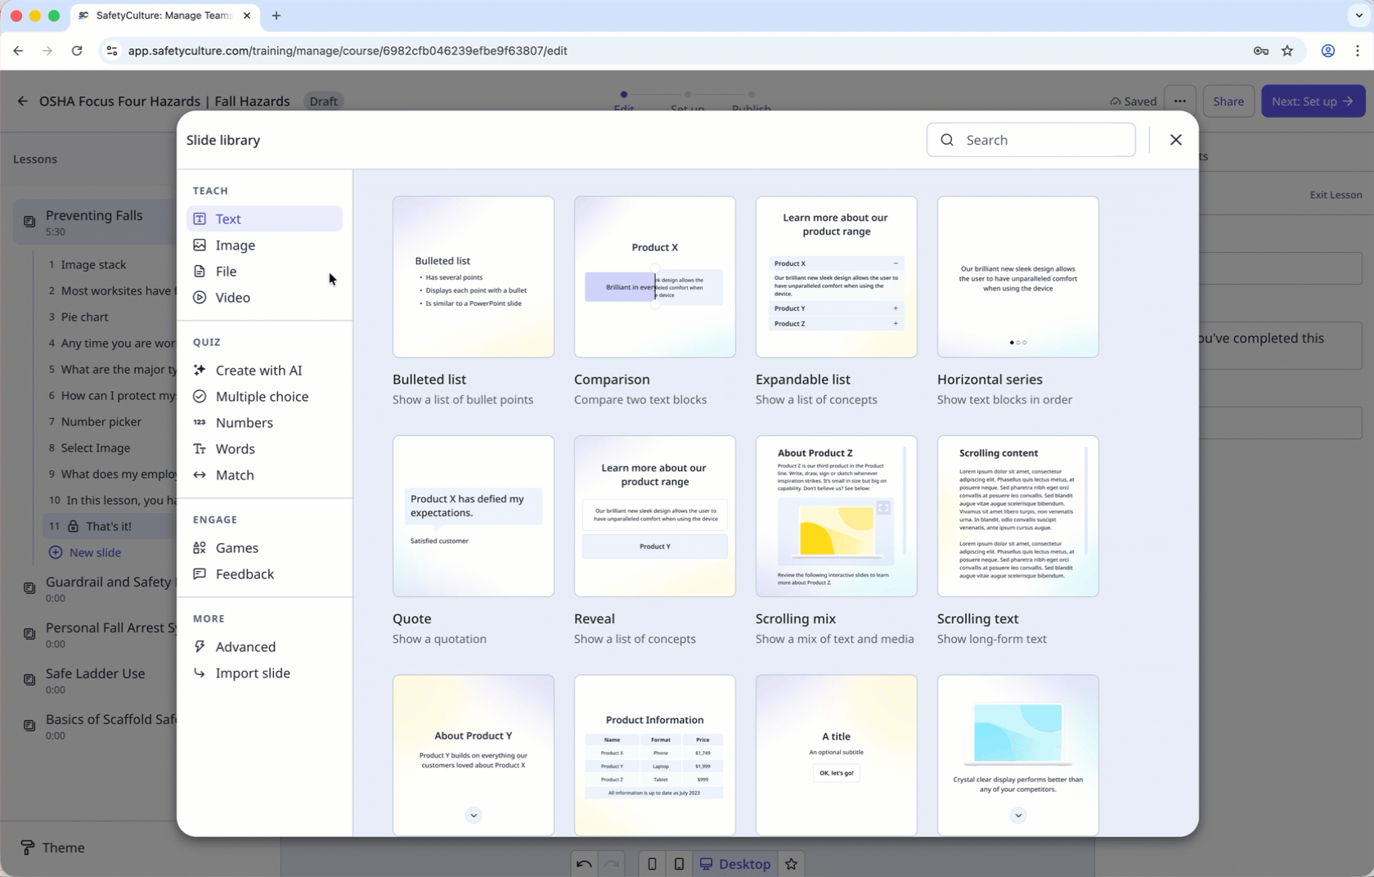This screenshot has width=1374, height=877.
Task: Pick the Quote slide template
Action: tap(473, 516)
